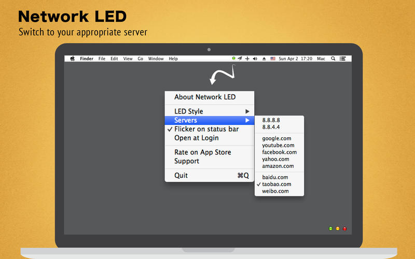
Task: Open the volume speaker icon
Action: click(255, 59)
